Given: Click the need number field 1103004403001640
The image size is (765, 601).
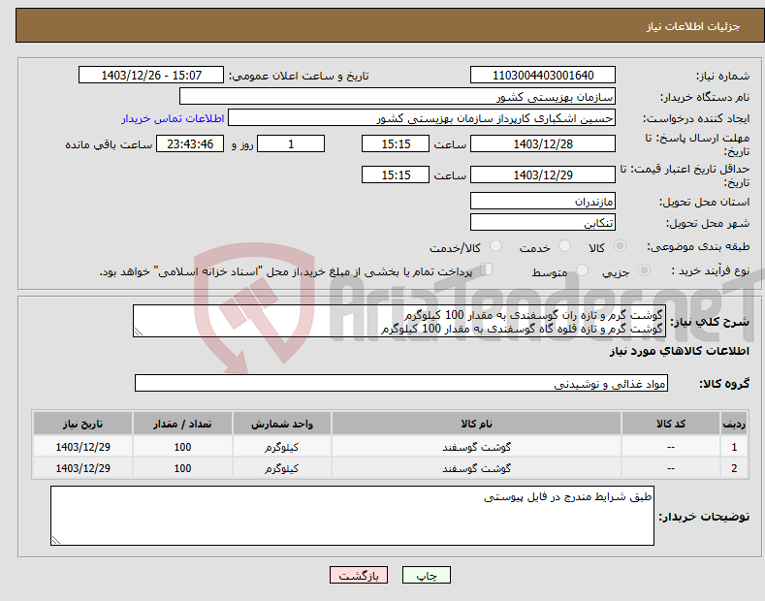Looking at the screenshot, I should [x=543, y=76].
